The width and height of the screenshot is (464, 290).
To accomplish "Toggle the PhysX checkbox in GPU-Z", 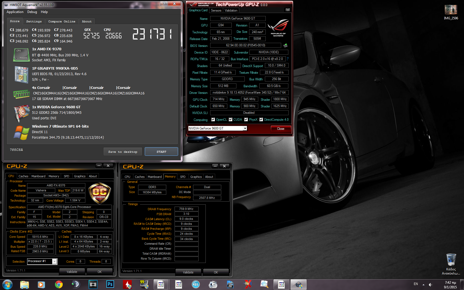I will coord(246,120).
